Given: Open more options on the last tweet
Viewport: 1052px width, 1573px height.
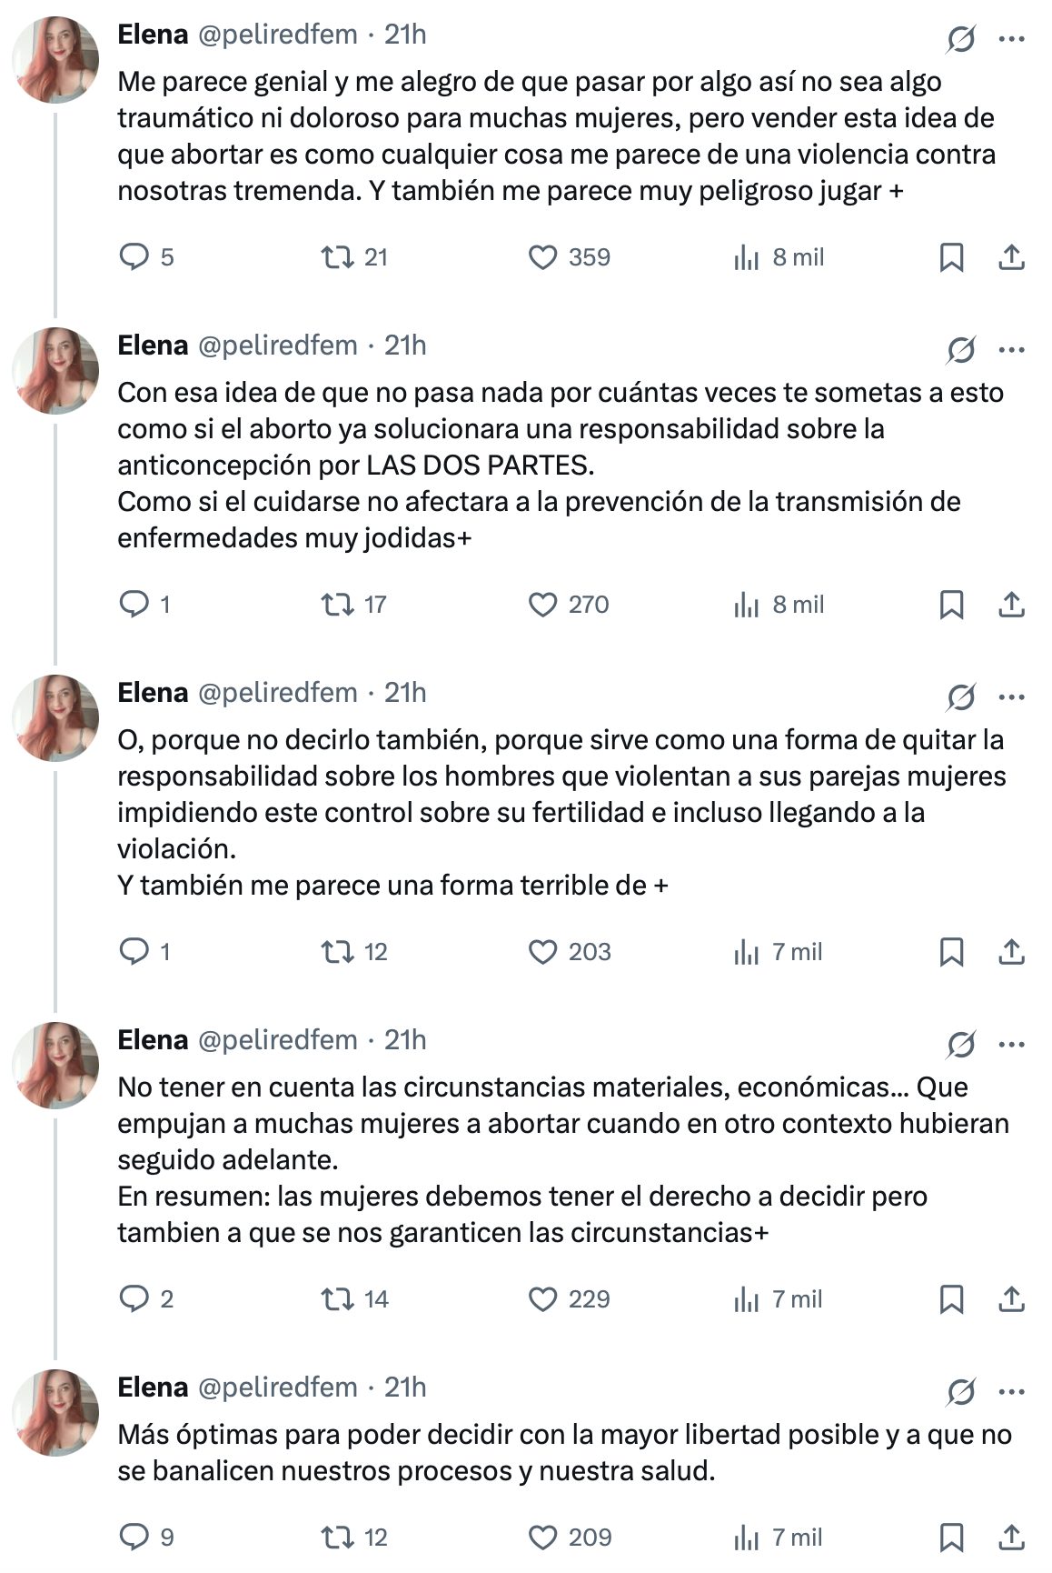Looking at the screenshot, I should (1011, 1392).
